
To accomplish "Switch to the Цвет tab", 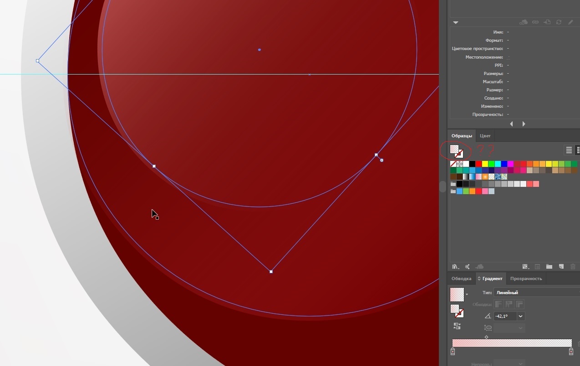I will pos(485,136).
